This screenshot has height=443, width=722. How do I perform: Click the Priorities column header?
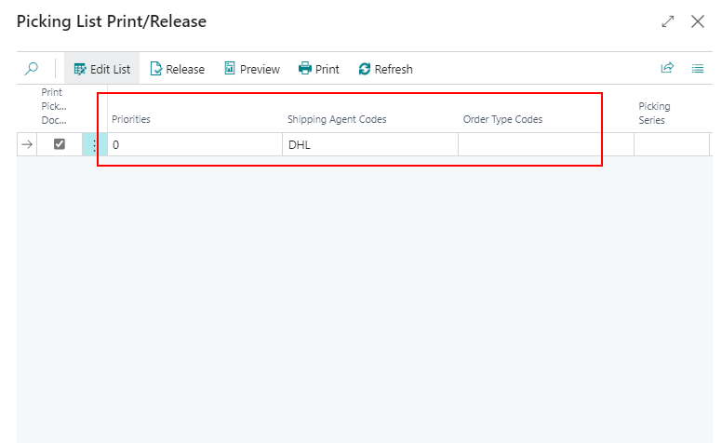[x=131, y=119]
